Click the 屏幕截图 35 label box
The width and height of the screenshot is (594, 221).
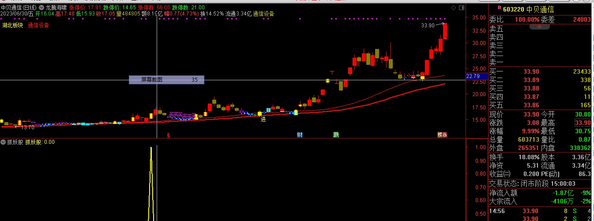[x=166, y=80]
